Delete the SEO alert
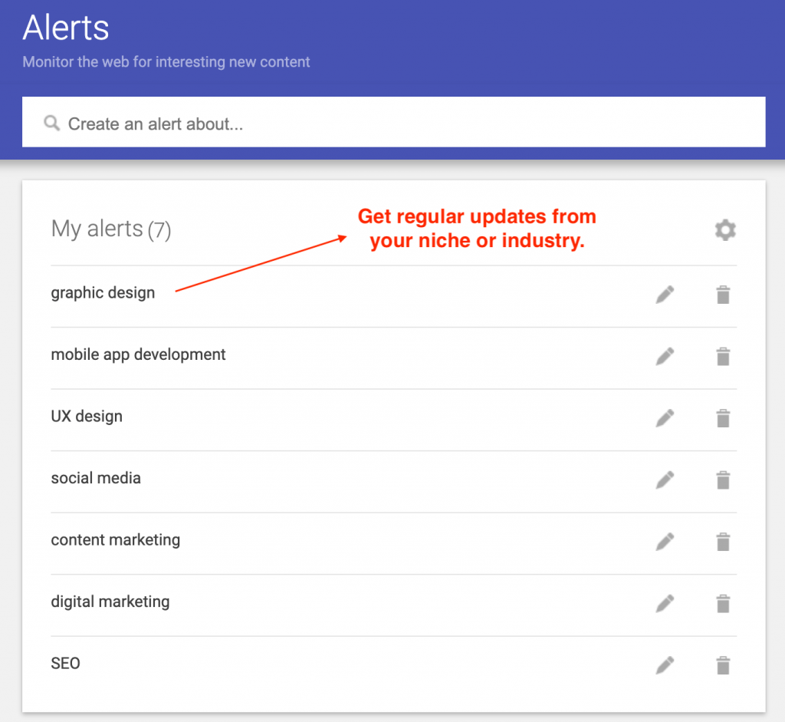 (x=723, y=665)
